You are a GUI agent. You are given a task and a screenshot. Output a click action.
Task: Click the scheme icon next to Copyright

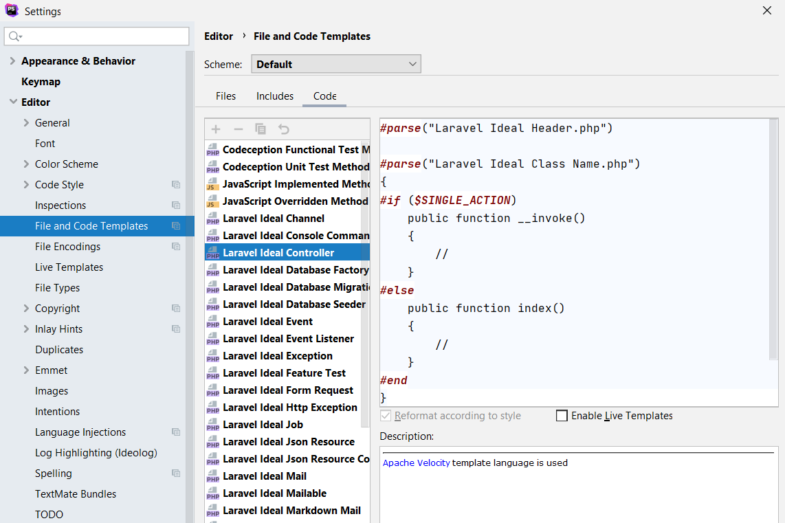tap(176, 309)
